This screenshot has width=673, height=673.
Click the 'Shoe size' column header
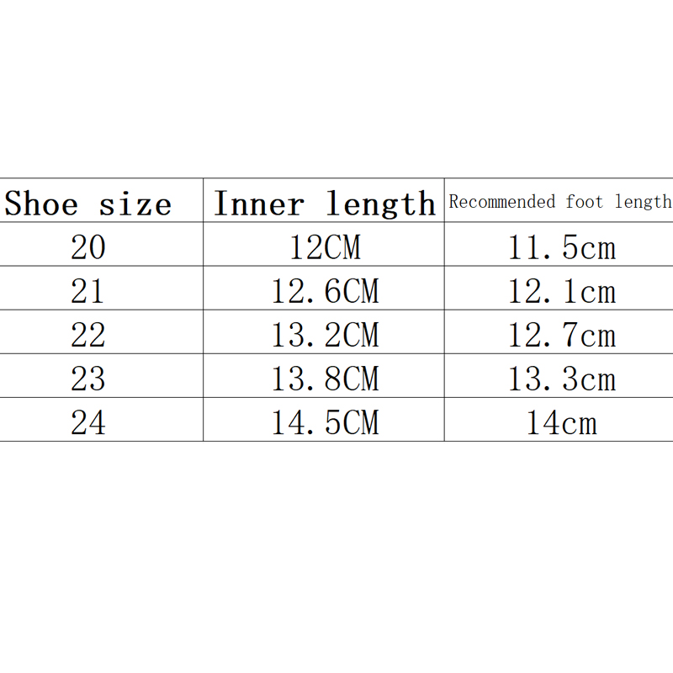pyautogui.click(x=88, y=204)
